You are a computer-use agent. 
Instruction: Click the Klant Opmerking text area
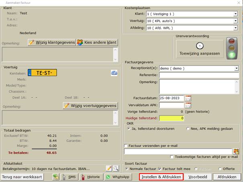click(x=57, y=54)
